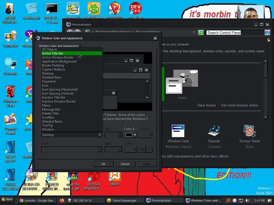Choose Icon Spacing (Vertical) in the list

pyautogui.click(x=72, y=93)
